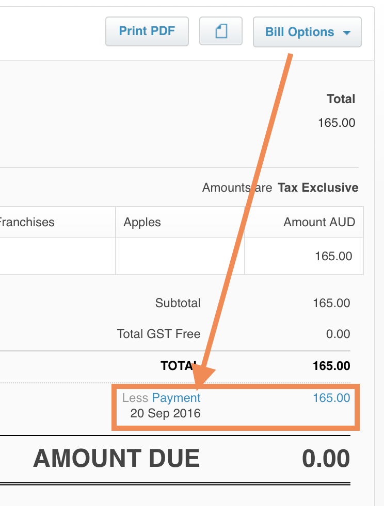Select the Apples column header
The image size is (384, 506).
point(142,222)
